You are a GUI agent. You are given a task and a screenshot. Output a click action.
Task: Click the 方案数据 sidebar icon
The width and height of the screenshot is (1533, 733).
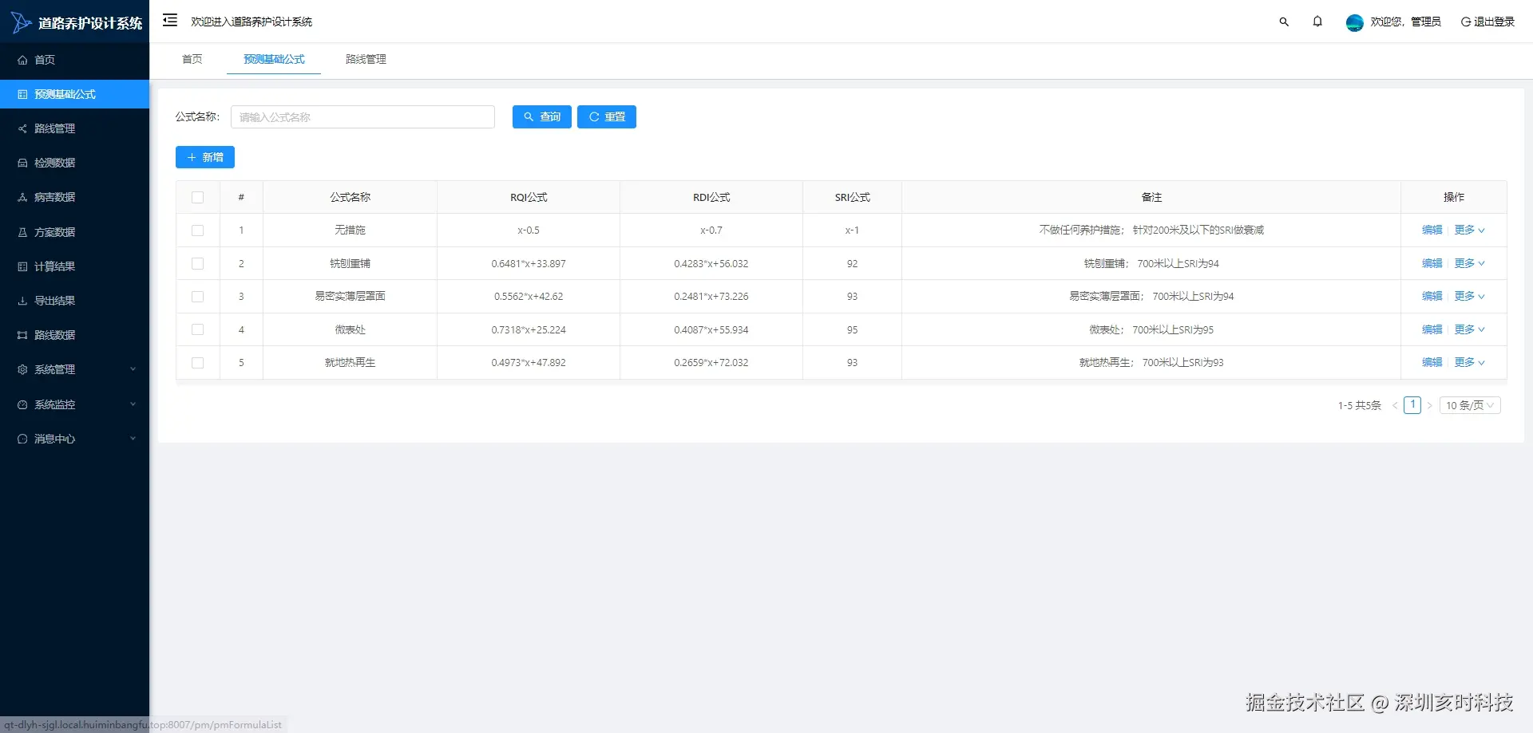click(22, 232)
